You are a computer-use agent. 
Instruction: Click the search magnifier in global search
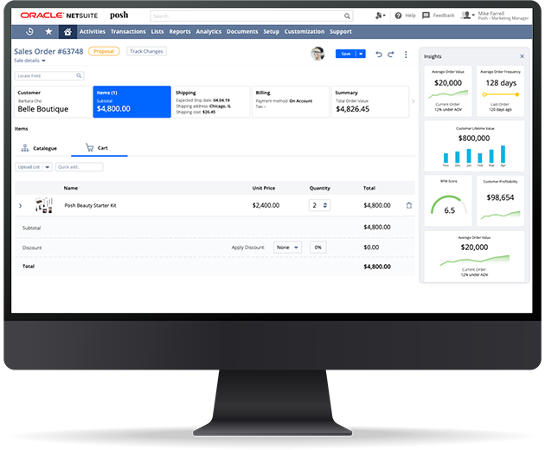pos(347,16)
